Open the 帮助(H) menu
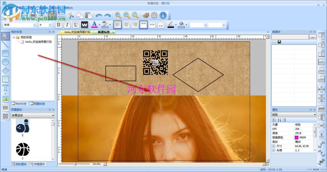The width and height of the screenshot is (327, 172). tap(68, 8)
